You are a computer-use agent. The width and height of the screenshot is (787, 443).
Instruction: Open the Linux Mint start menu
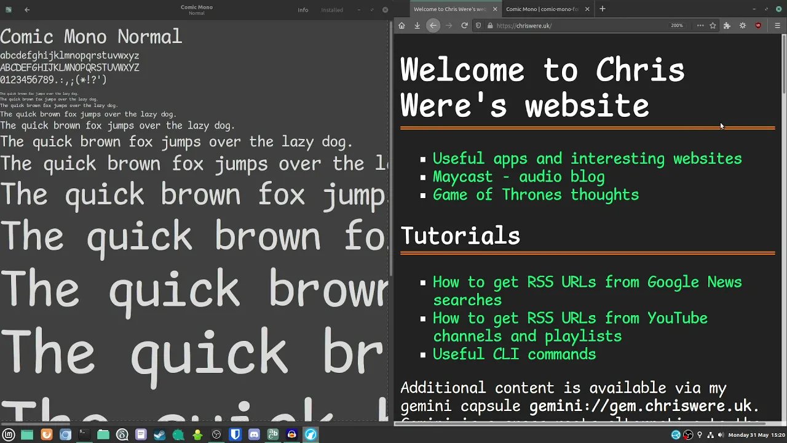[x=9, y=434]
